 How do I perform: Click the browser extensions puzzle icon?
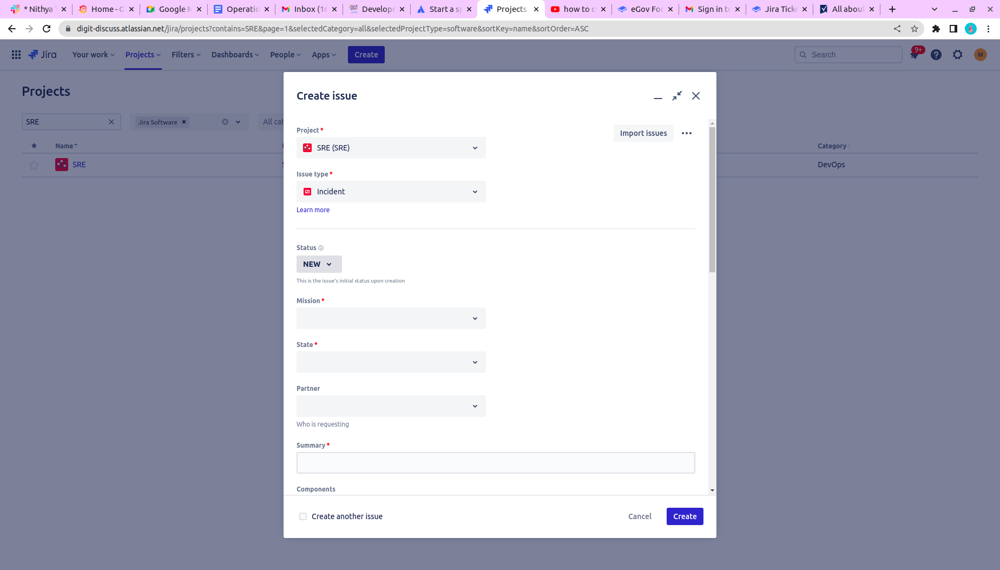[x=936, y=29]
